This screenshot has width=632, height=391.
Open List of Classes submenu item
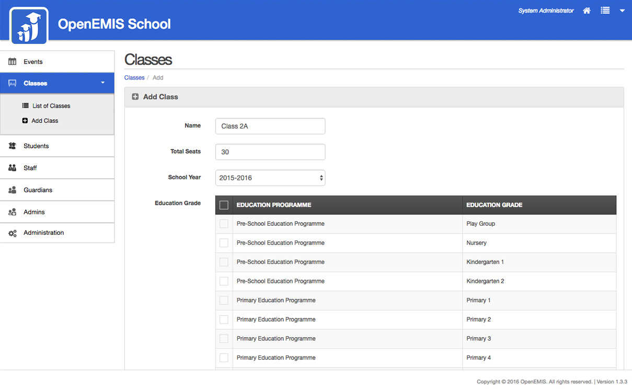point(51,106)
